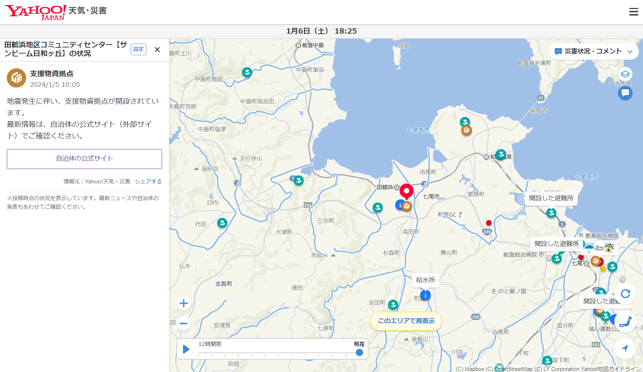The image size is (643, 372).
Task: Click the timestamp 2024/1/5 10:05
Action: coord(55,85)
